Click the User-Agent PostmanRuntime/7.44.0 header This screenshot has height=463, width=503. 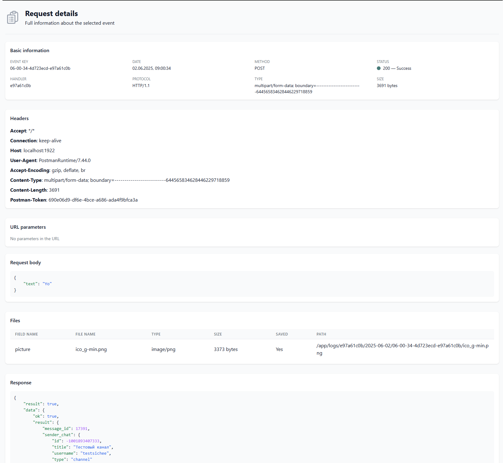click(50, 161)
